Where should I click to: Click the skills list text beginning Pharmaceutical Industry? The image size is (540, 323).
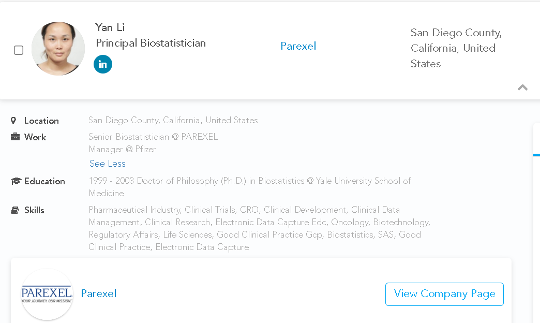click(259, 228)
